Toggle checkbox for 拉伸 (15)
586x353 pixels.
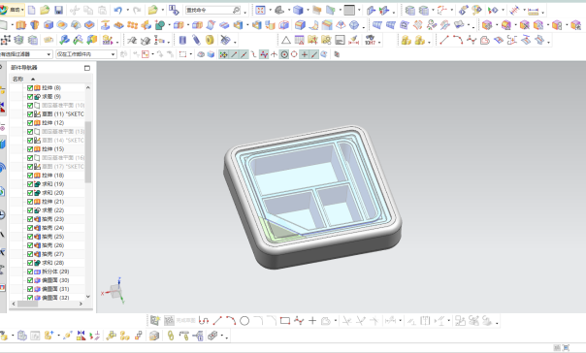pos(30,149)
